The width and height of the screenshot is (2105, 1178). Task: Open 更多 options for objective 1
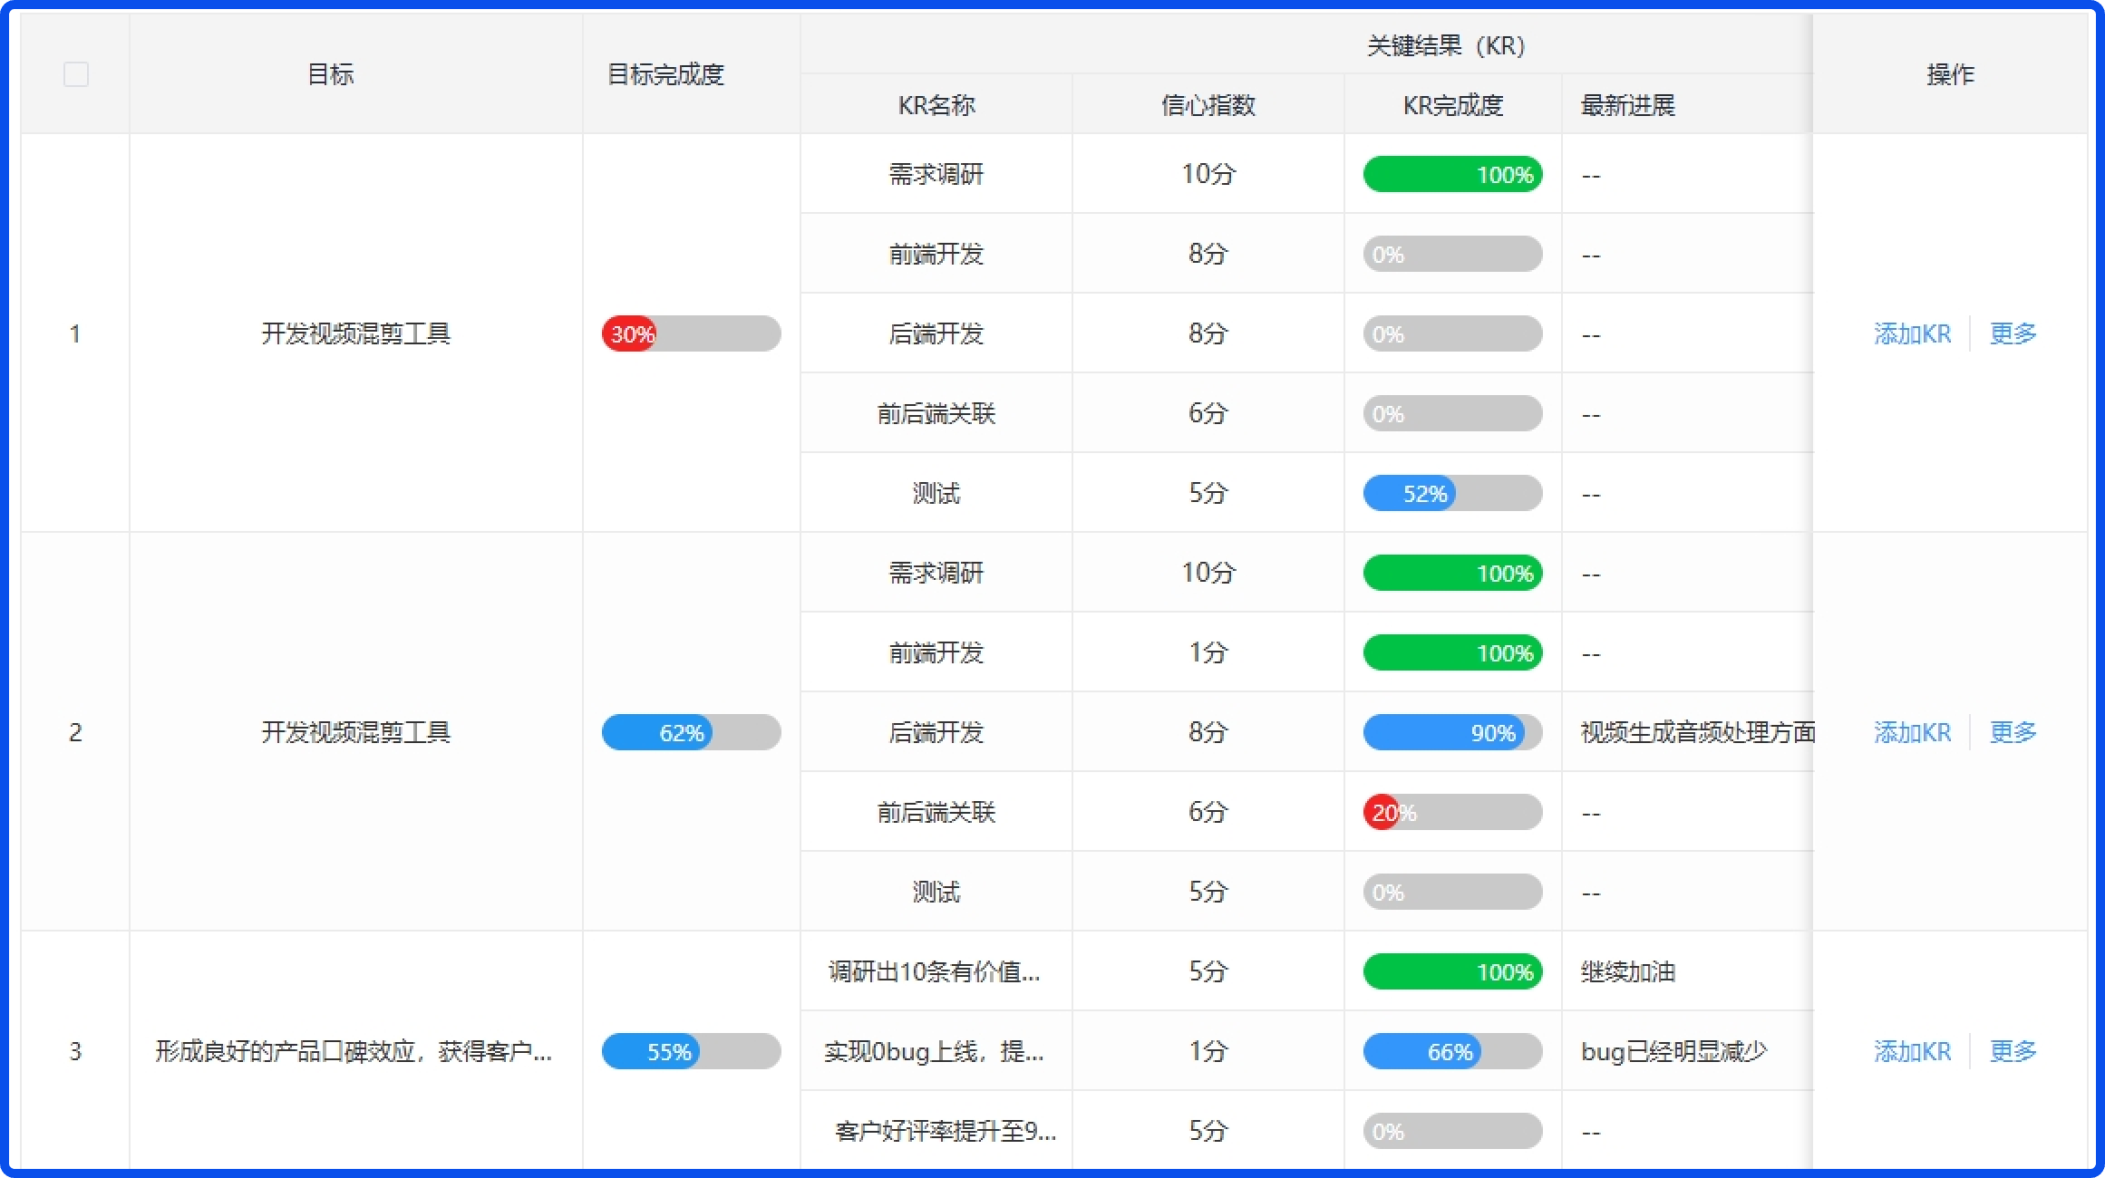coord(2013,333)
